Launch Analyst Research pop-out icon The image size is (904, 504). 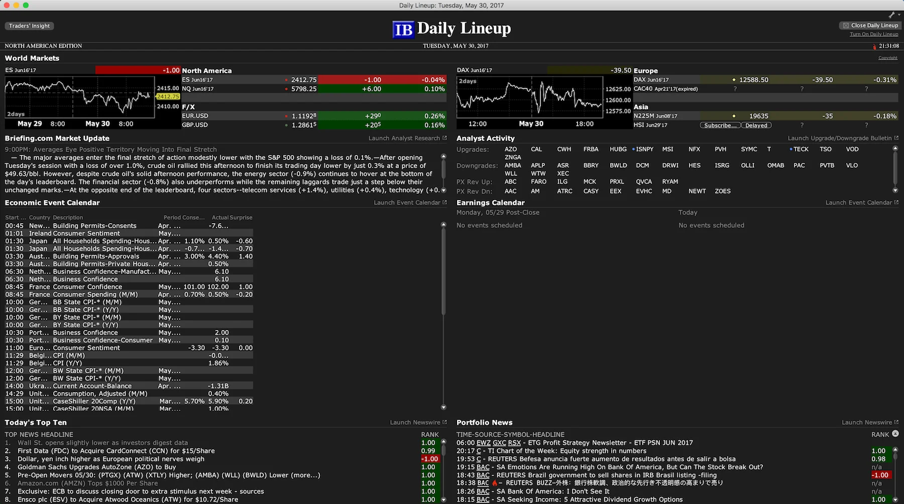444,138
